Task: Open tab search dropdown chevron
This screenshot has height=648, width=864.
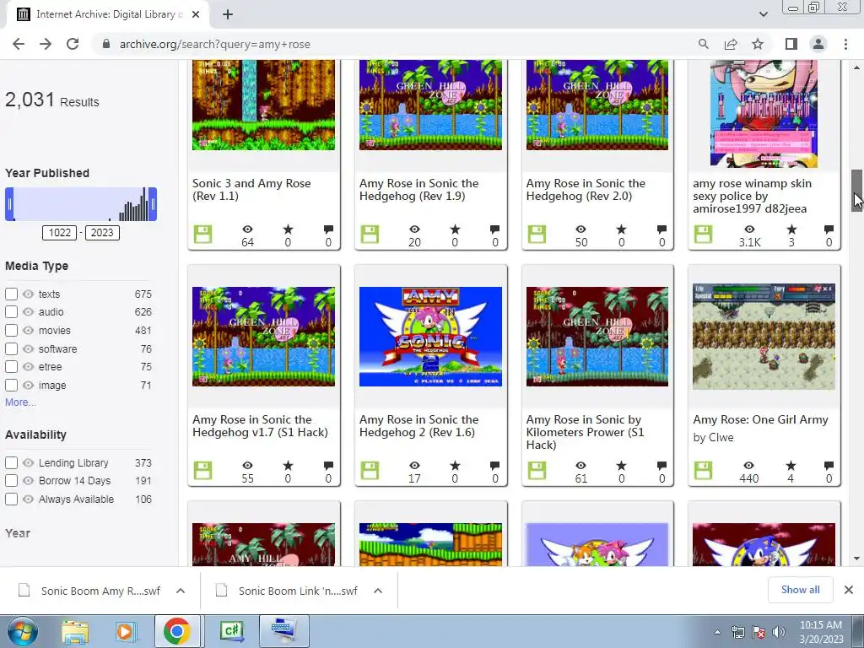Action: click(763, 14)
